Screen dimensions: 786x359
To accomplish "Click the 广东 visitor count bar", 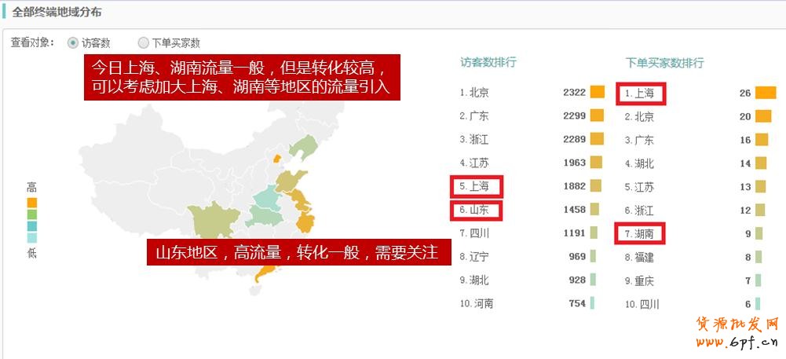I will tap(597, 115).
